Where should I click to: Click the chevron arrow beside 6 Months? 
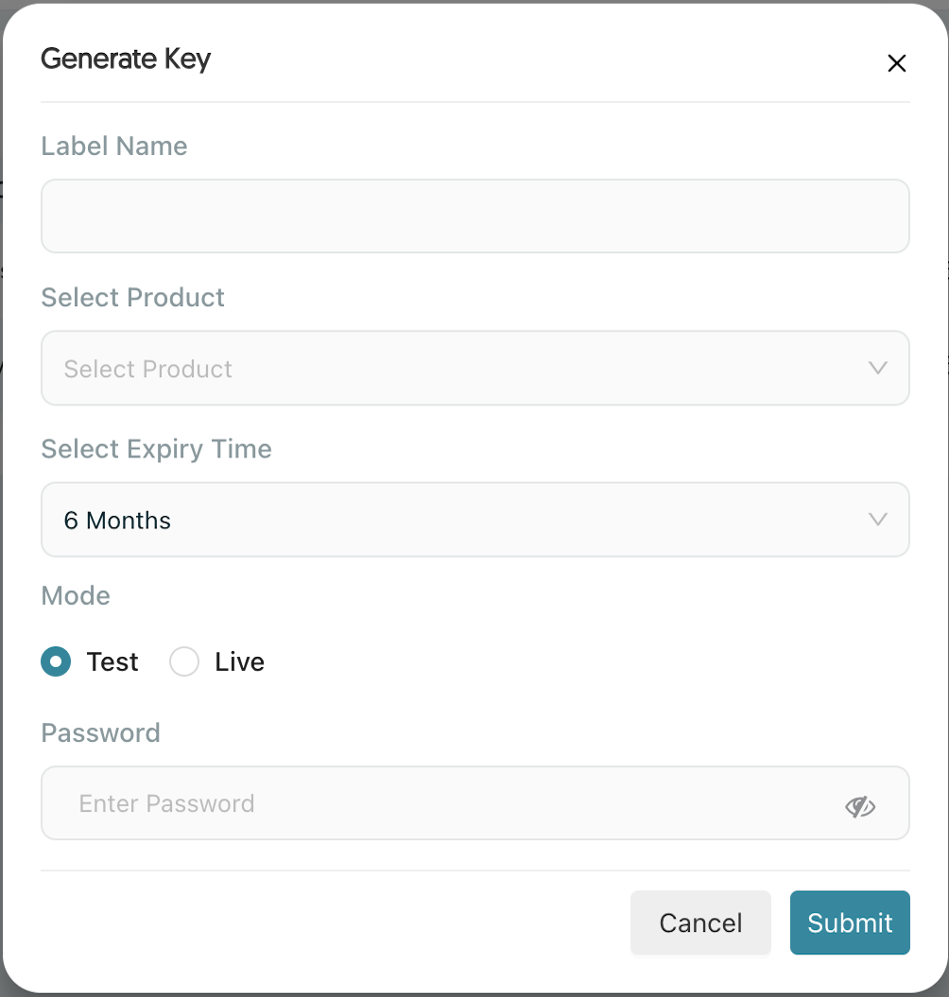point(878,520)
